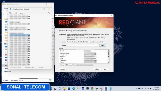Show hidden system tray icons
The height and width of the screenshot is (91, 161).
pyautogui.click(x=137, y=88)
